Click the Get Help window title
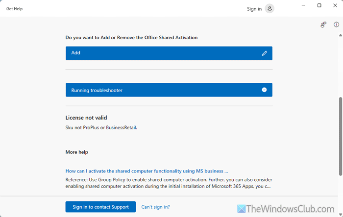 [14, 9]
